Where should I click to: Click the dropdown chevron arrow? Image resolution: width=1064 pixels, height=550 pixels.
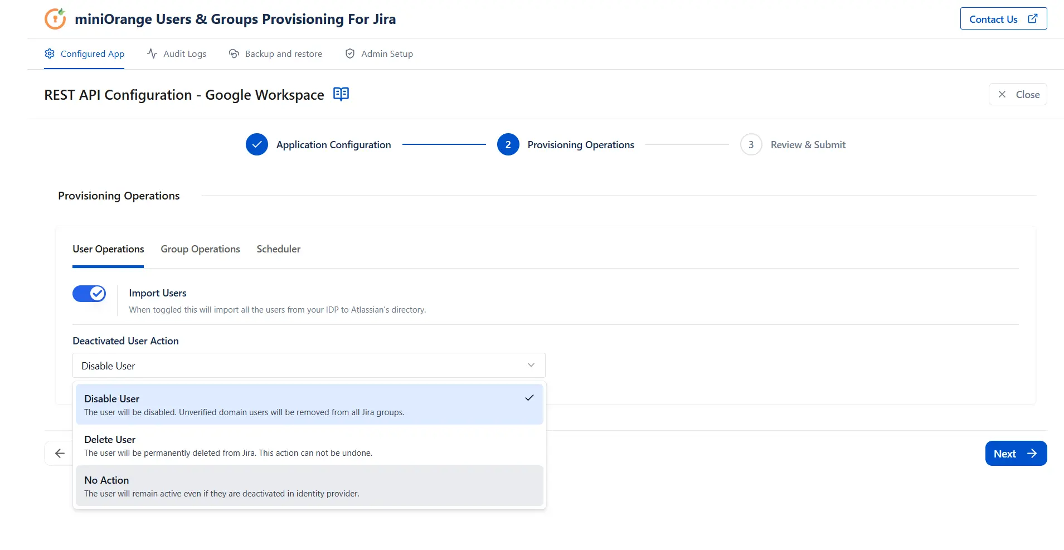click(x=531, y=365)
